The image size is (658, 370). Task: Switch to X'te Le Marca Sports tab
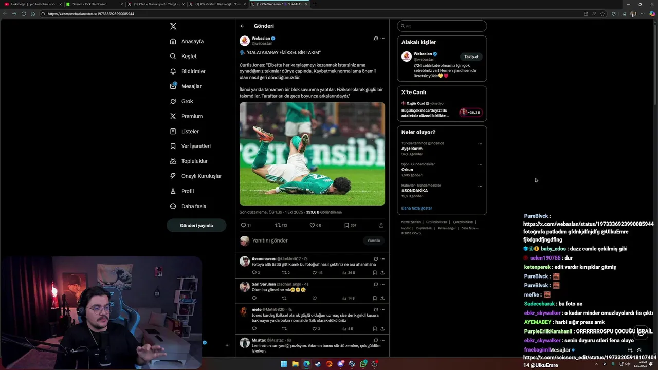(156, 4)
